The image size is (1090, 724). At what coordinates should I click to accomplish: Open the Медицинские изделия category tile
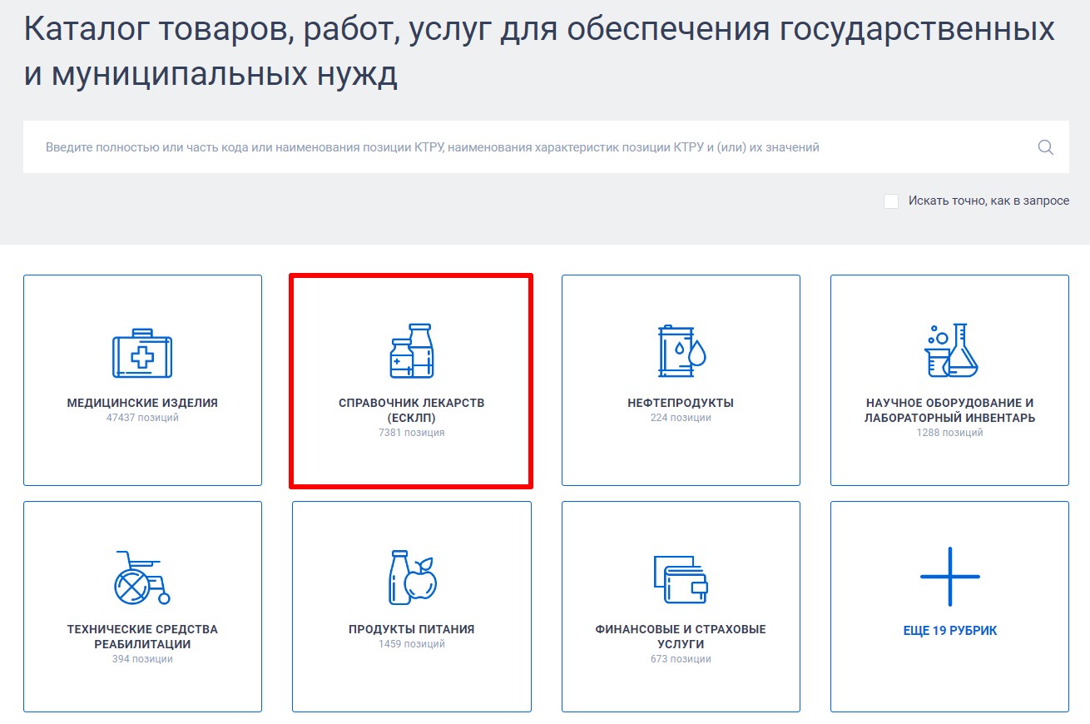[142, 379]
